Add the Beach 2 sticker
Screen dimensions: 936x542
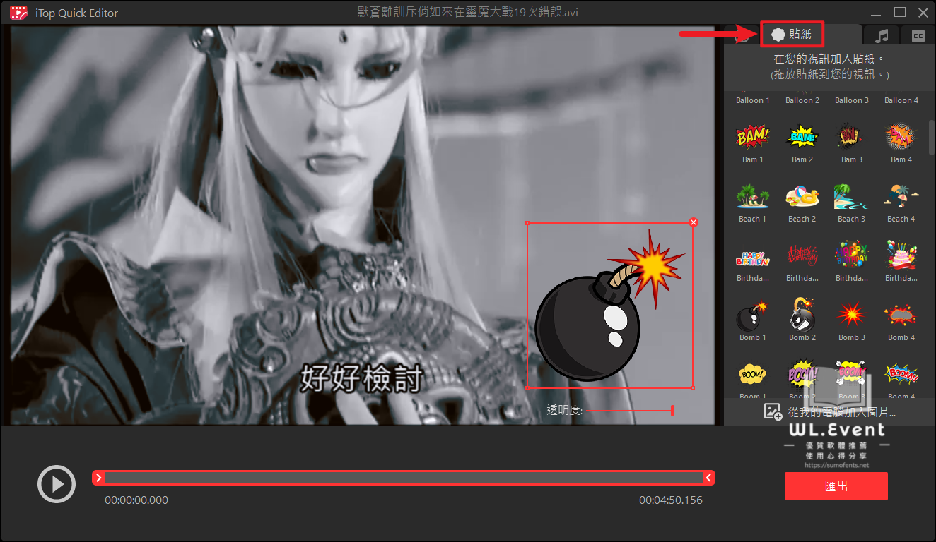click(x=802, y=196)
